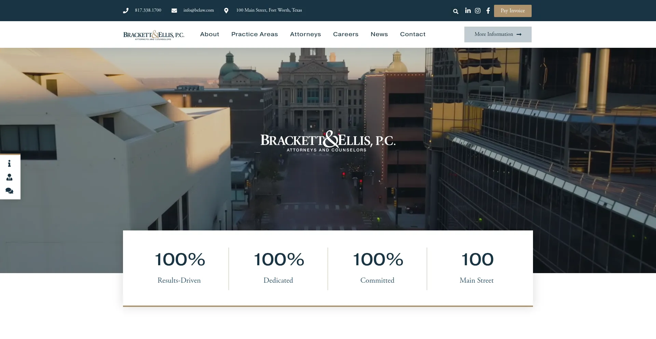The height and width of the screenshot is (339, 656).
Task: Open the Practice Areas menu
Action: tap(255, 34)
